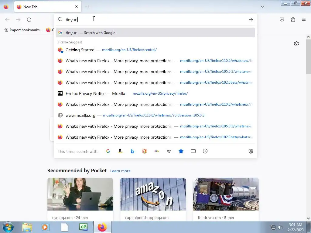311x233 pixels.
Task: Open Getting Started suggestion
Action: point(155,50)
